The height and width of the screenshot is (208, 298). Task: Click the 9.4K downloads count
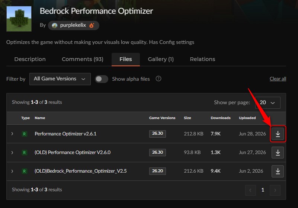click(x=215, y=171)
